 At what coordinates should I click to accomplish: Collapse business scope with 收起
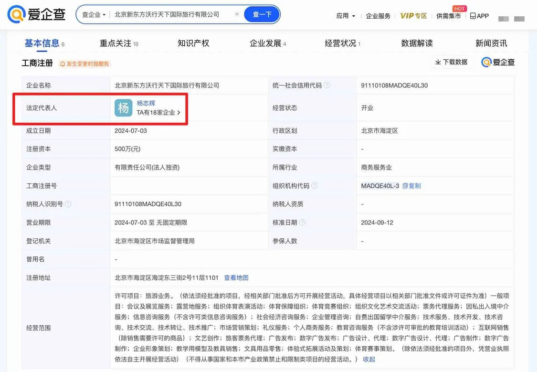click(369, 359)
